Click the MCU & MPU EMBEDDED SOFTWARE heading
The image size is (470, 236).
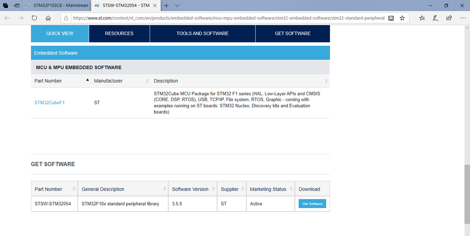[79, 67]
